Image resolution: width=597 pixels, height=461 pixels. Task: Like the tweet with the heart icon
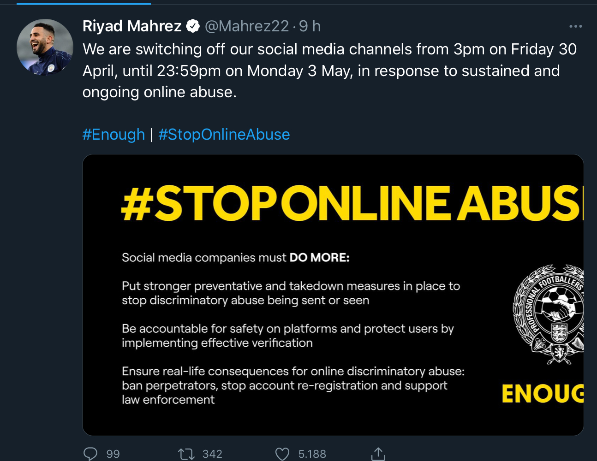[282, 454]
